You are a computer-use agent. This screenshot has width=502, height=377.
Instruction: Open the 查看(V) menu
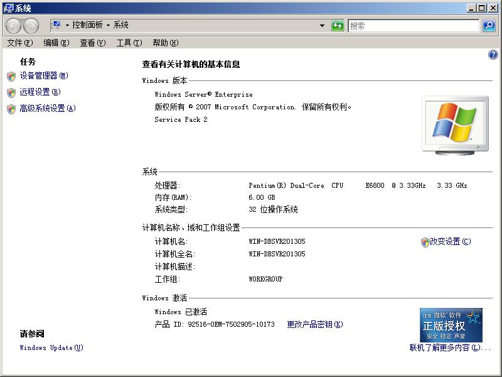pyautogui.click(x=93, y=43)
